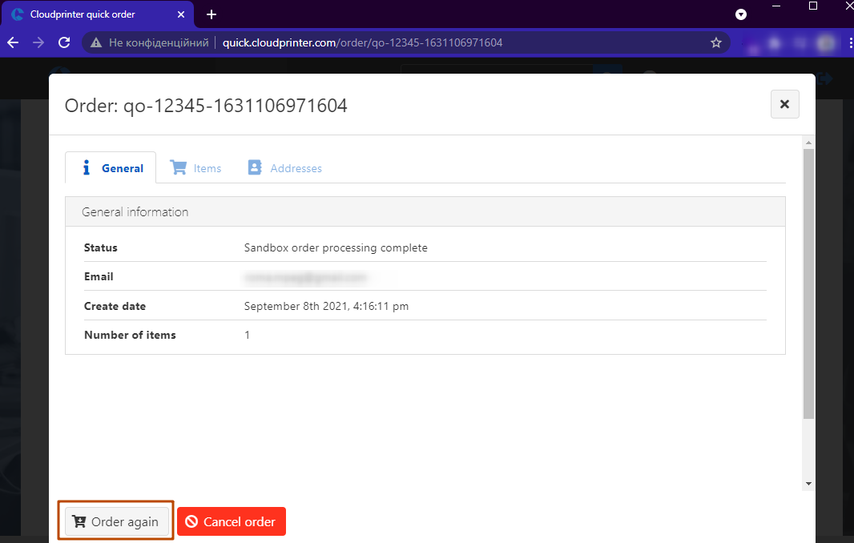Click the create date 'September 8th 2021, 4:16:11 pm'
This screenshot has width=854, height=543.
pos(326,306)
